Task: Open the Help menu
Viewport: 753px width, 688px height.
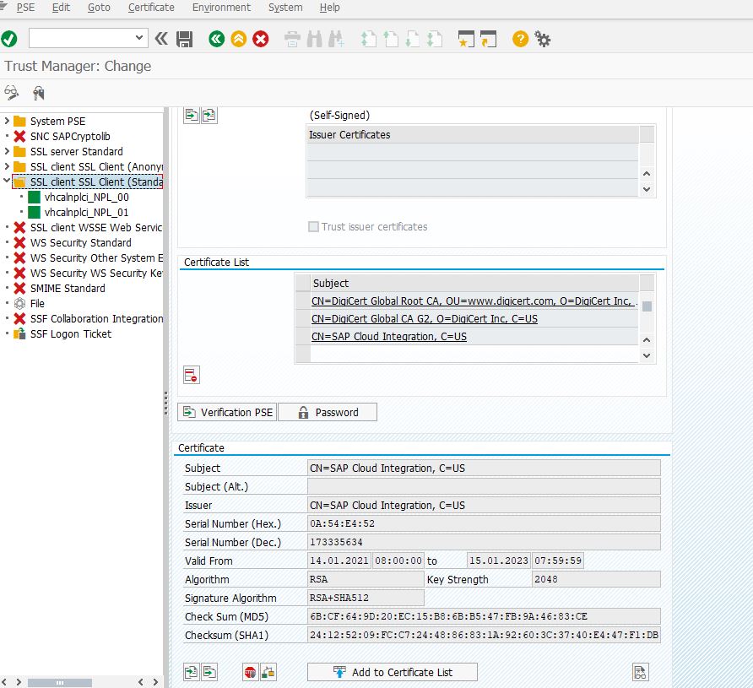Action: (329, 8)
